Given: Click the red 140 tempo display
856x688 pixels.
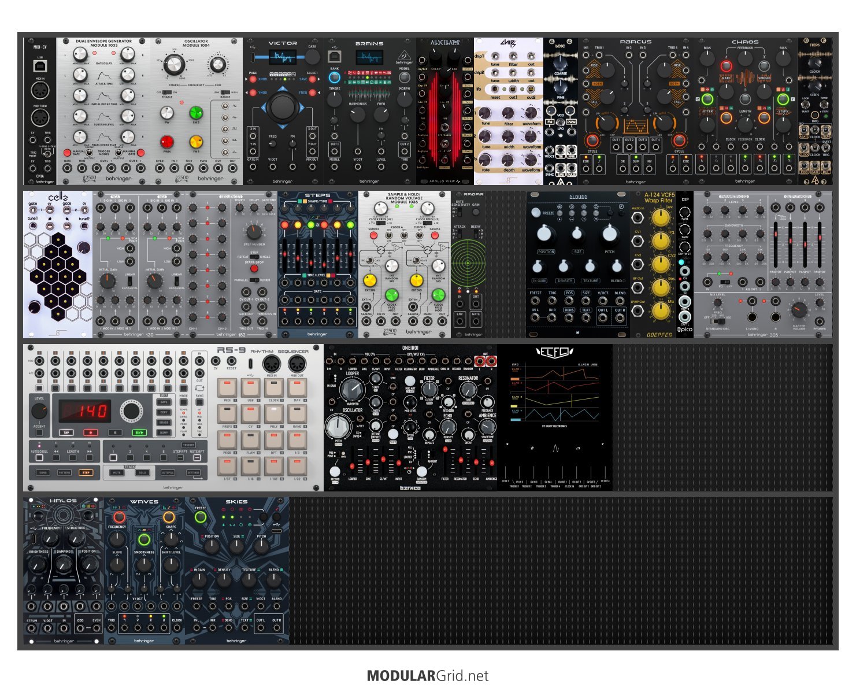Looking at the screenshot, I should (x=85, y=411).
